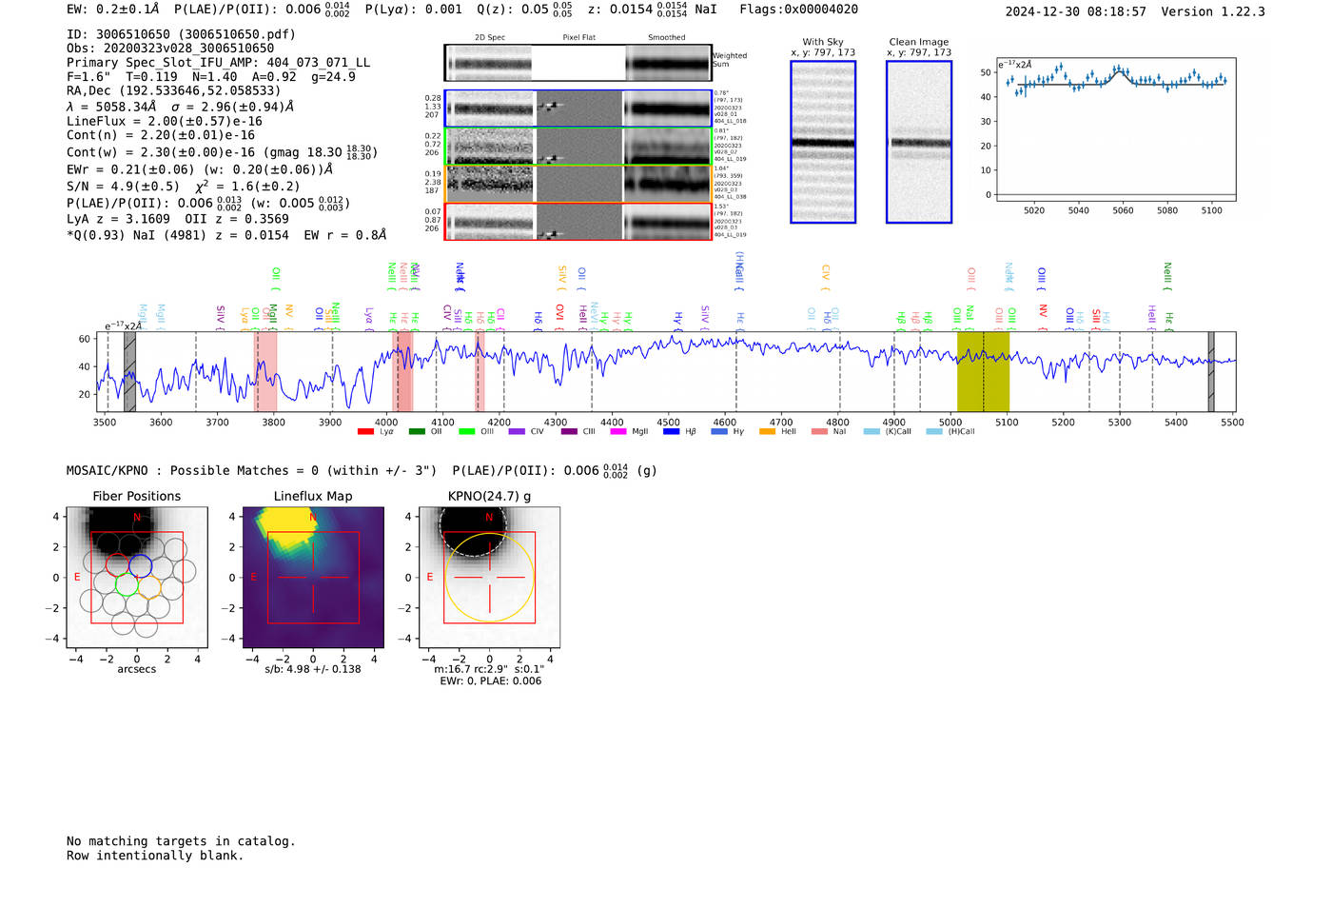Image resolution: width=1332 pixels, height=907 pixels.
Task: Click the yellow highlighted band near 5050 Å
Action: tap(983, 371)
